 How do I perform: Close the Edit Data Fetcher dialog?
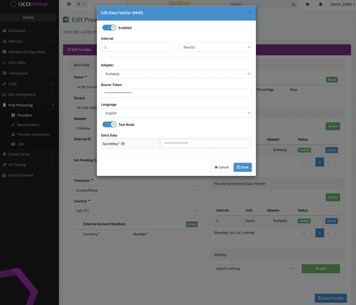[x=250, y=13]
